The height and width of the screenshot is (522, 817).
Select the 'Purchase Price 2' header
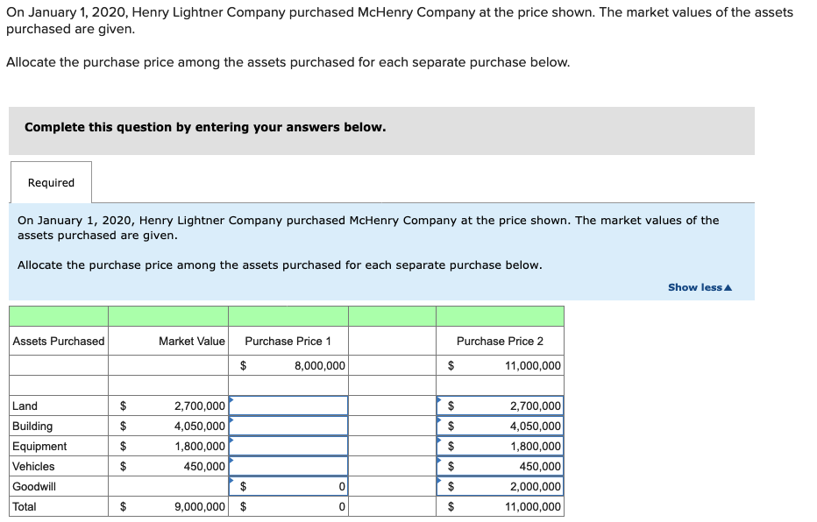pos(501,341)
